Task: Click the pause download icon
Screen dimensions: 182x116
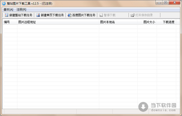Action: 101,15
